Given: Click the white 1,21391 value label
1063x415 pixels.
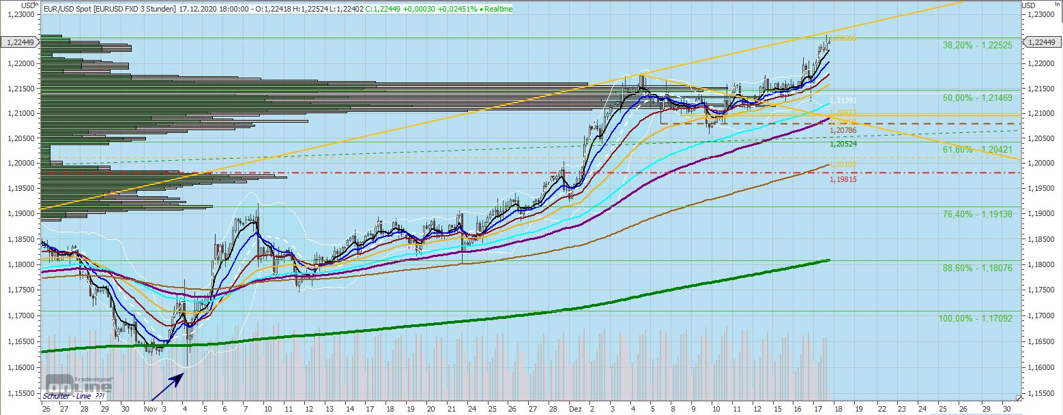Looking at the screenshot, I should click(x=843, y=101).
